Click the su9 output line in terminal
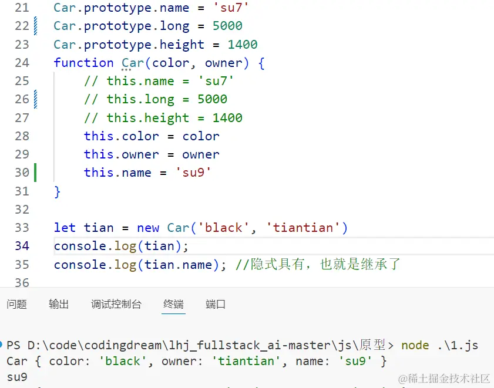Screen dimensions: 494x388 pyautogui.click(x=17, y=377)
